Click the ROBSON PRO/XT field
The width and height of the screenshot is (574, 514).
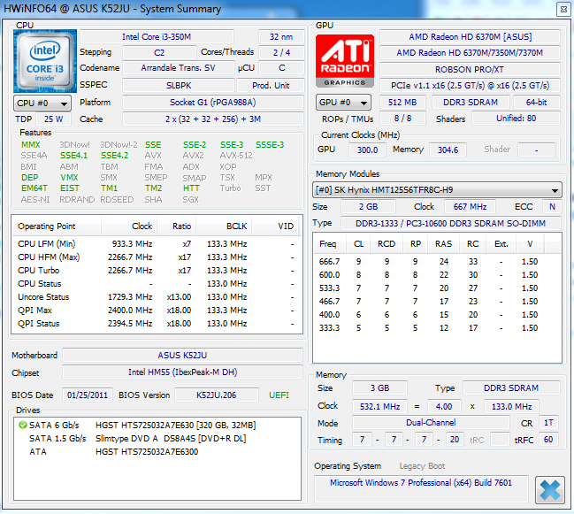pyautogui.click(x=470, y=70)
